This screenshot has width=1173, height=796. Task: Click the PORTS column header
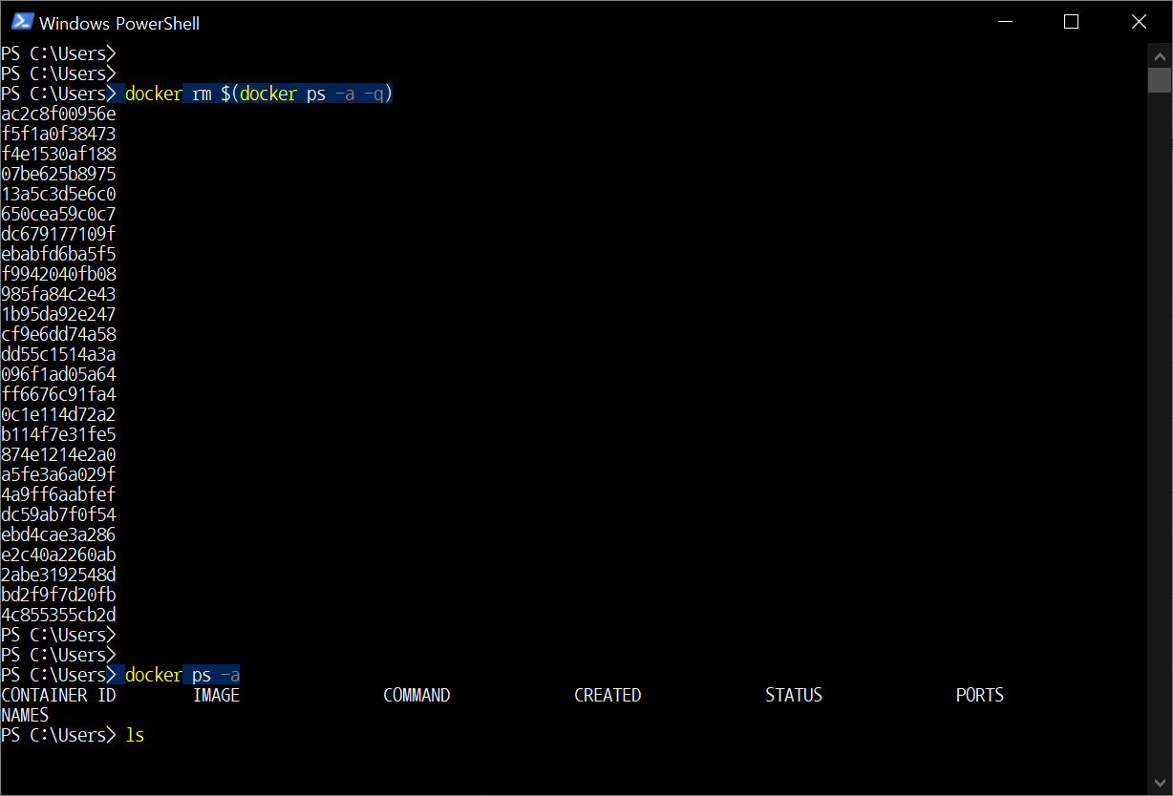(x=980, y=695)
